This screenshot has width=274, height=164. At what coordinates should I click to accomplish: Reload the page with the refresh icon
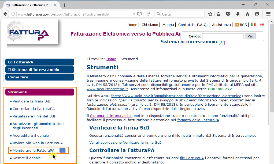[x=148, y=14]
